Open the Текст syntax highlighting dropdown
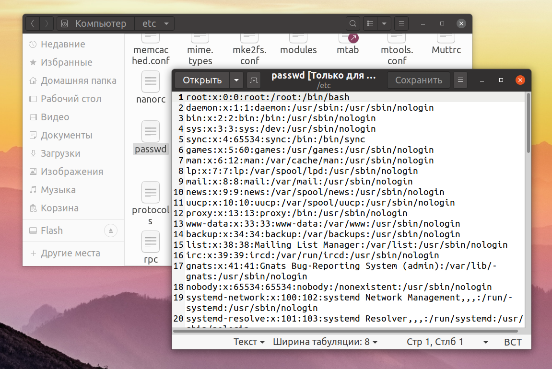The image size is (552, 369). 248,342
